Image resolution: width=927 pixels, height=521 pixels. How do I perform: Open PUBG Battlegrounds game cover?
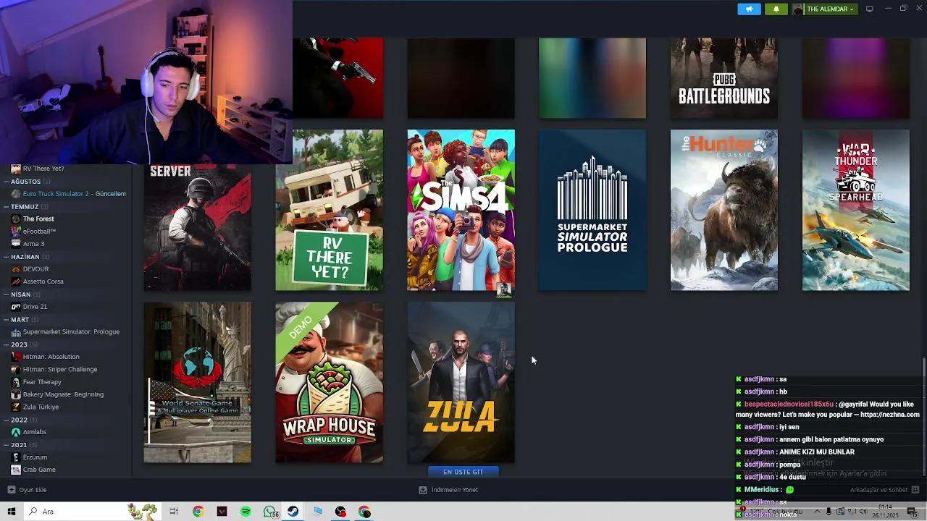click(724, 78)
